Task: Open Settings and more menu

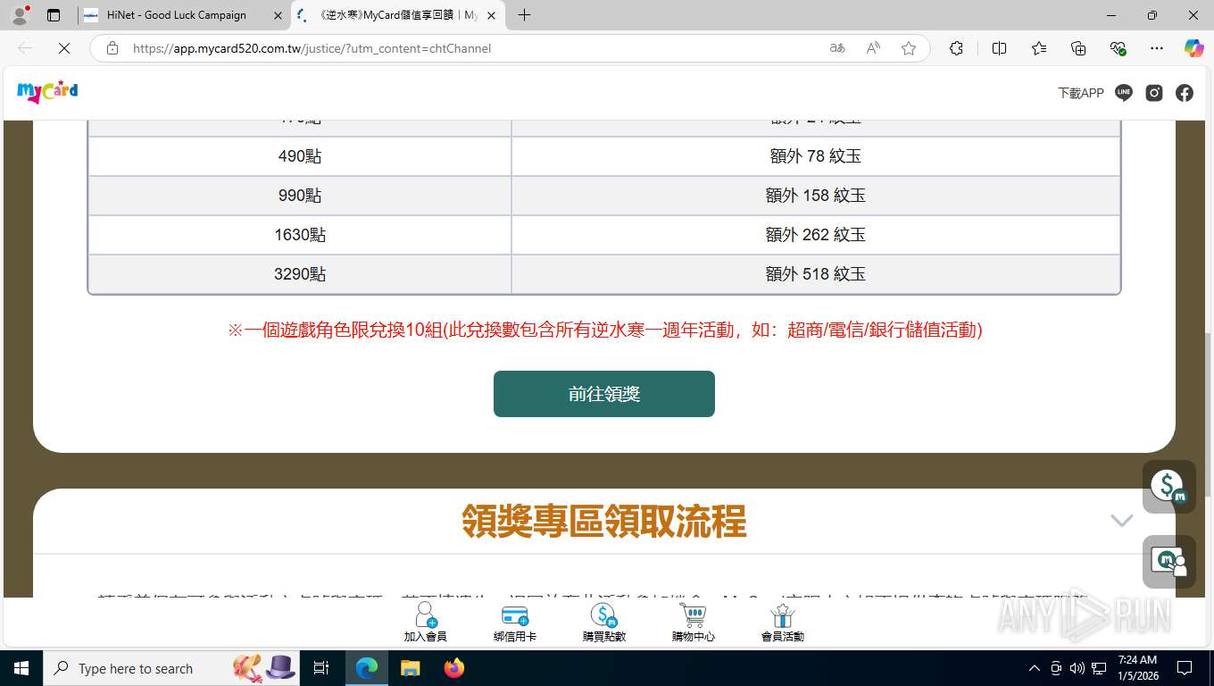Action: [x=1157, y=48]
